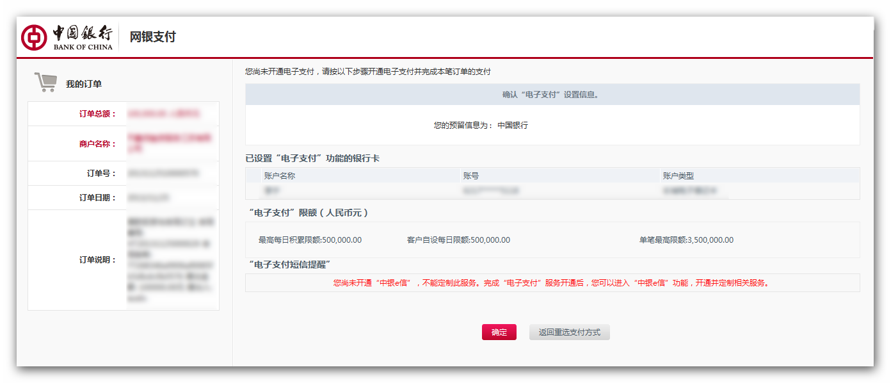
Task: Click the Bank of China logo
Action: (x=67, y=37)
